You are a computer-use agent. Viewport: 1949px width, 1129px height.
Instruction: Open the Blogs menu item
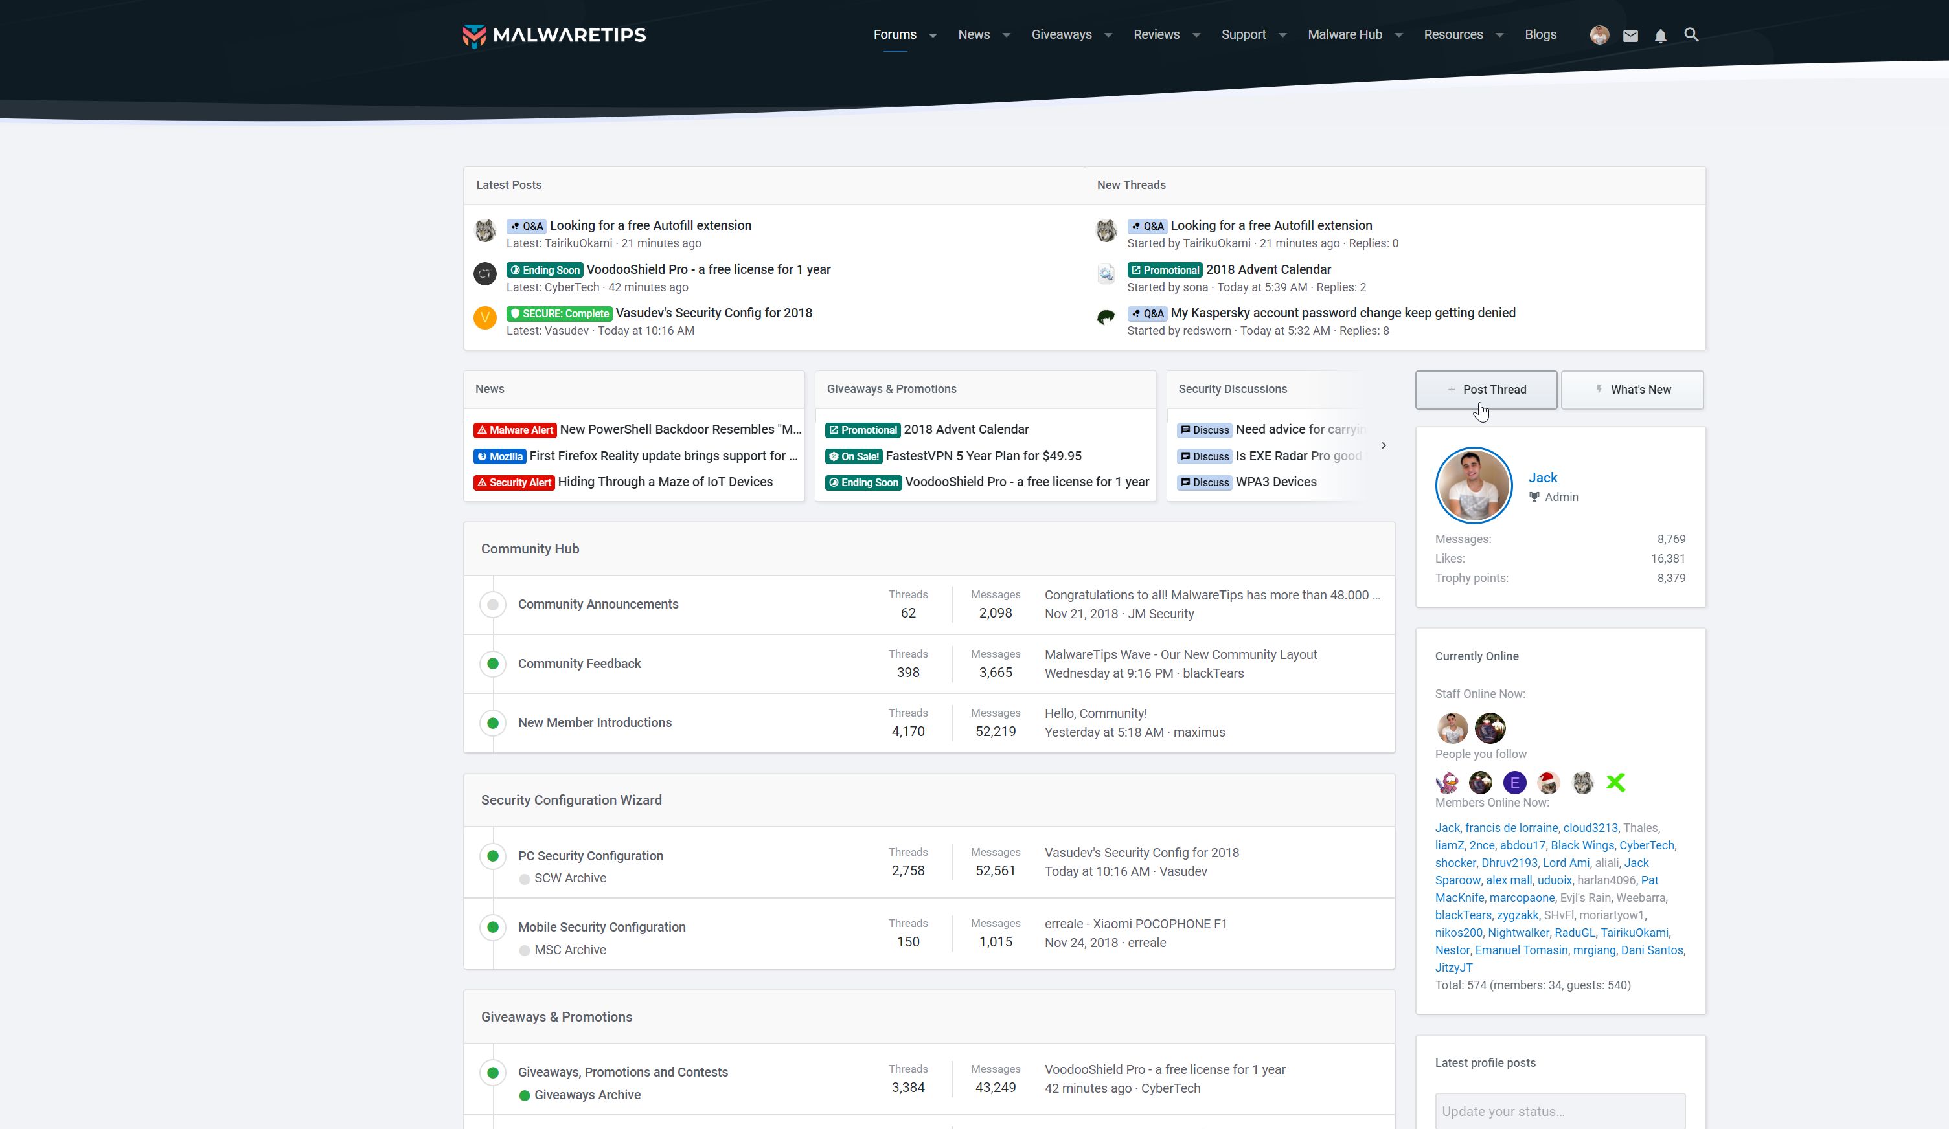[x=1540, y=35]
